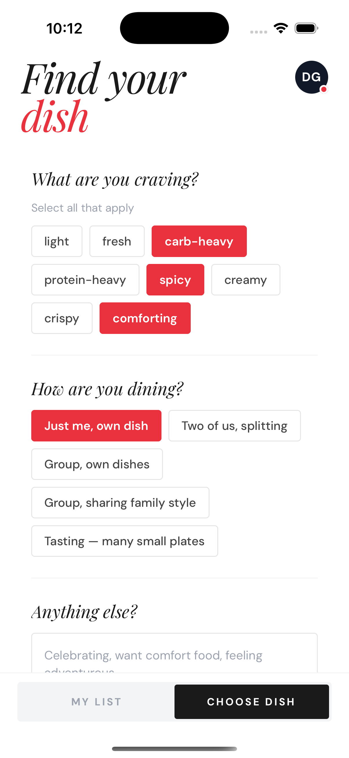349x758 pixels.
Task: Turn off the spicy craving
Action: tap(175, 280)
